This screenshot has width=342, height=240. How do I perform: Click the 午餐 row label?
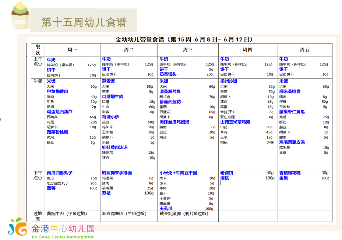38,81
